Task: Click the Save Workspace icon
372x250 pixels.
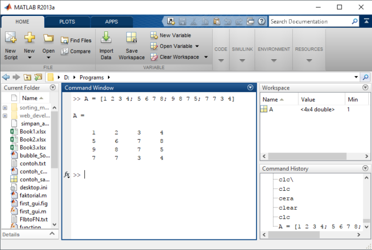Action: pos(131,38)
